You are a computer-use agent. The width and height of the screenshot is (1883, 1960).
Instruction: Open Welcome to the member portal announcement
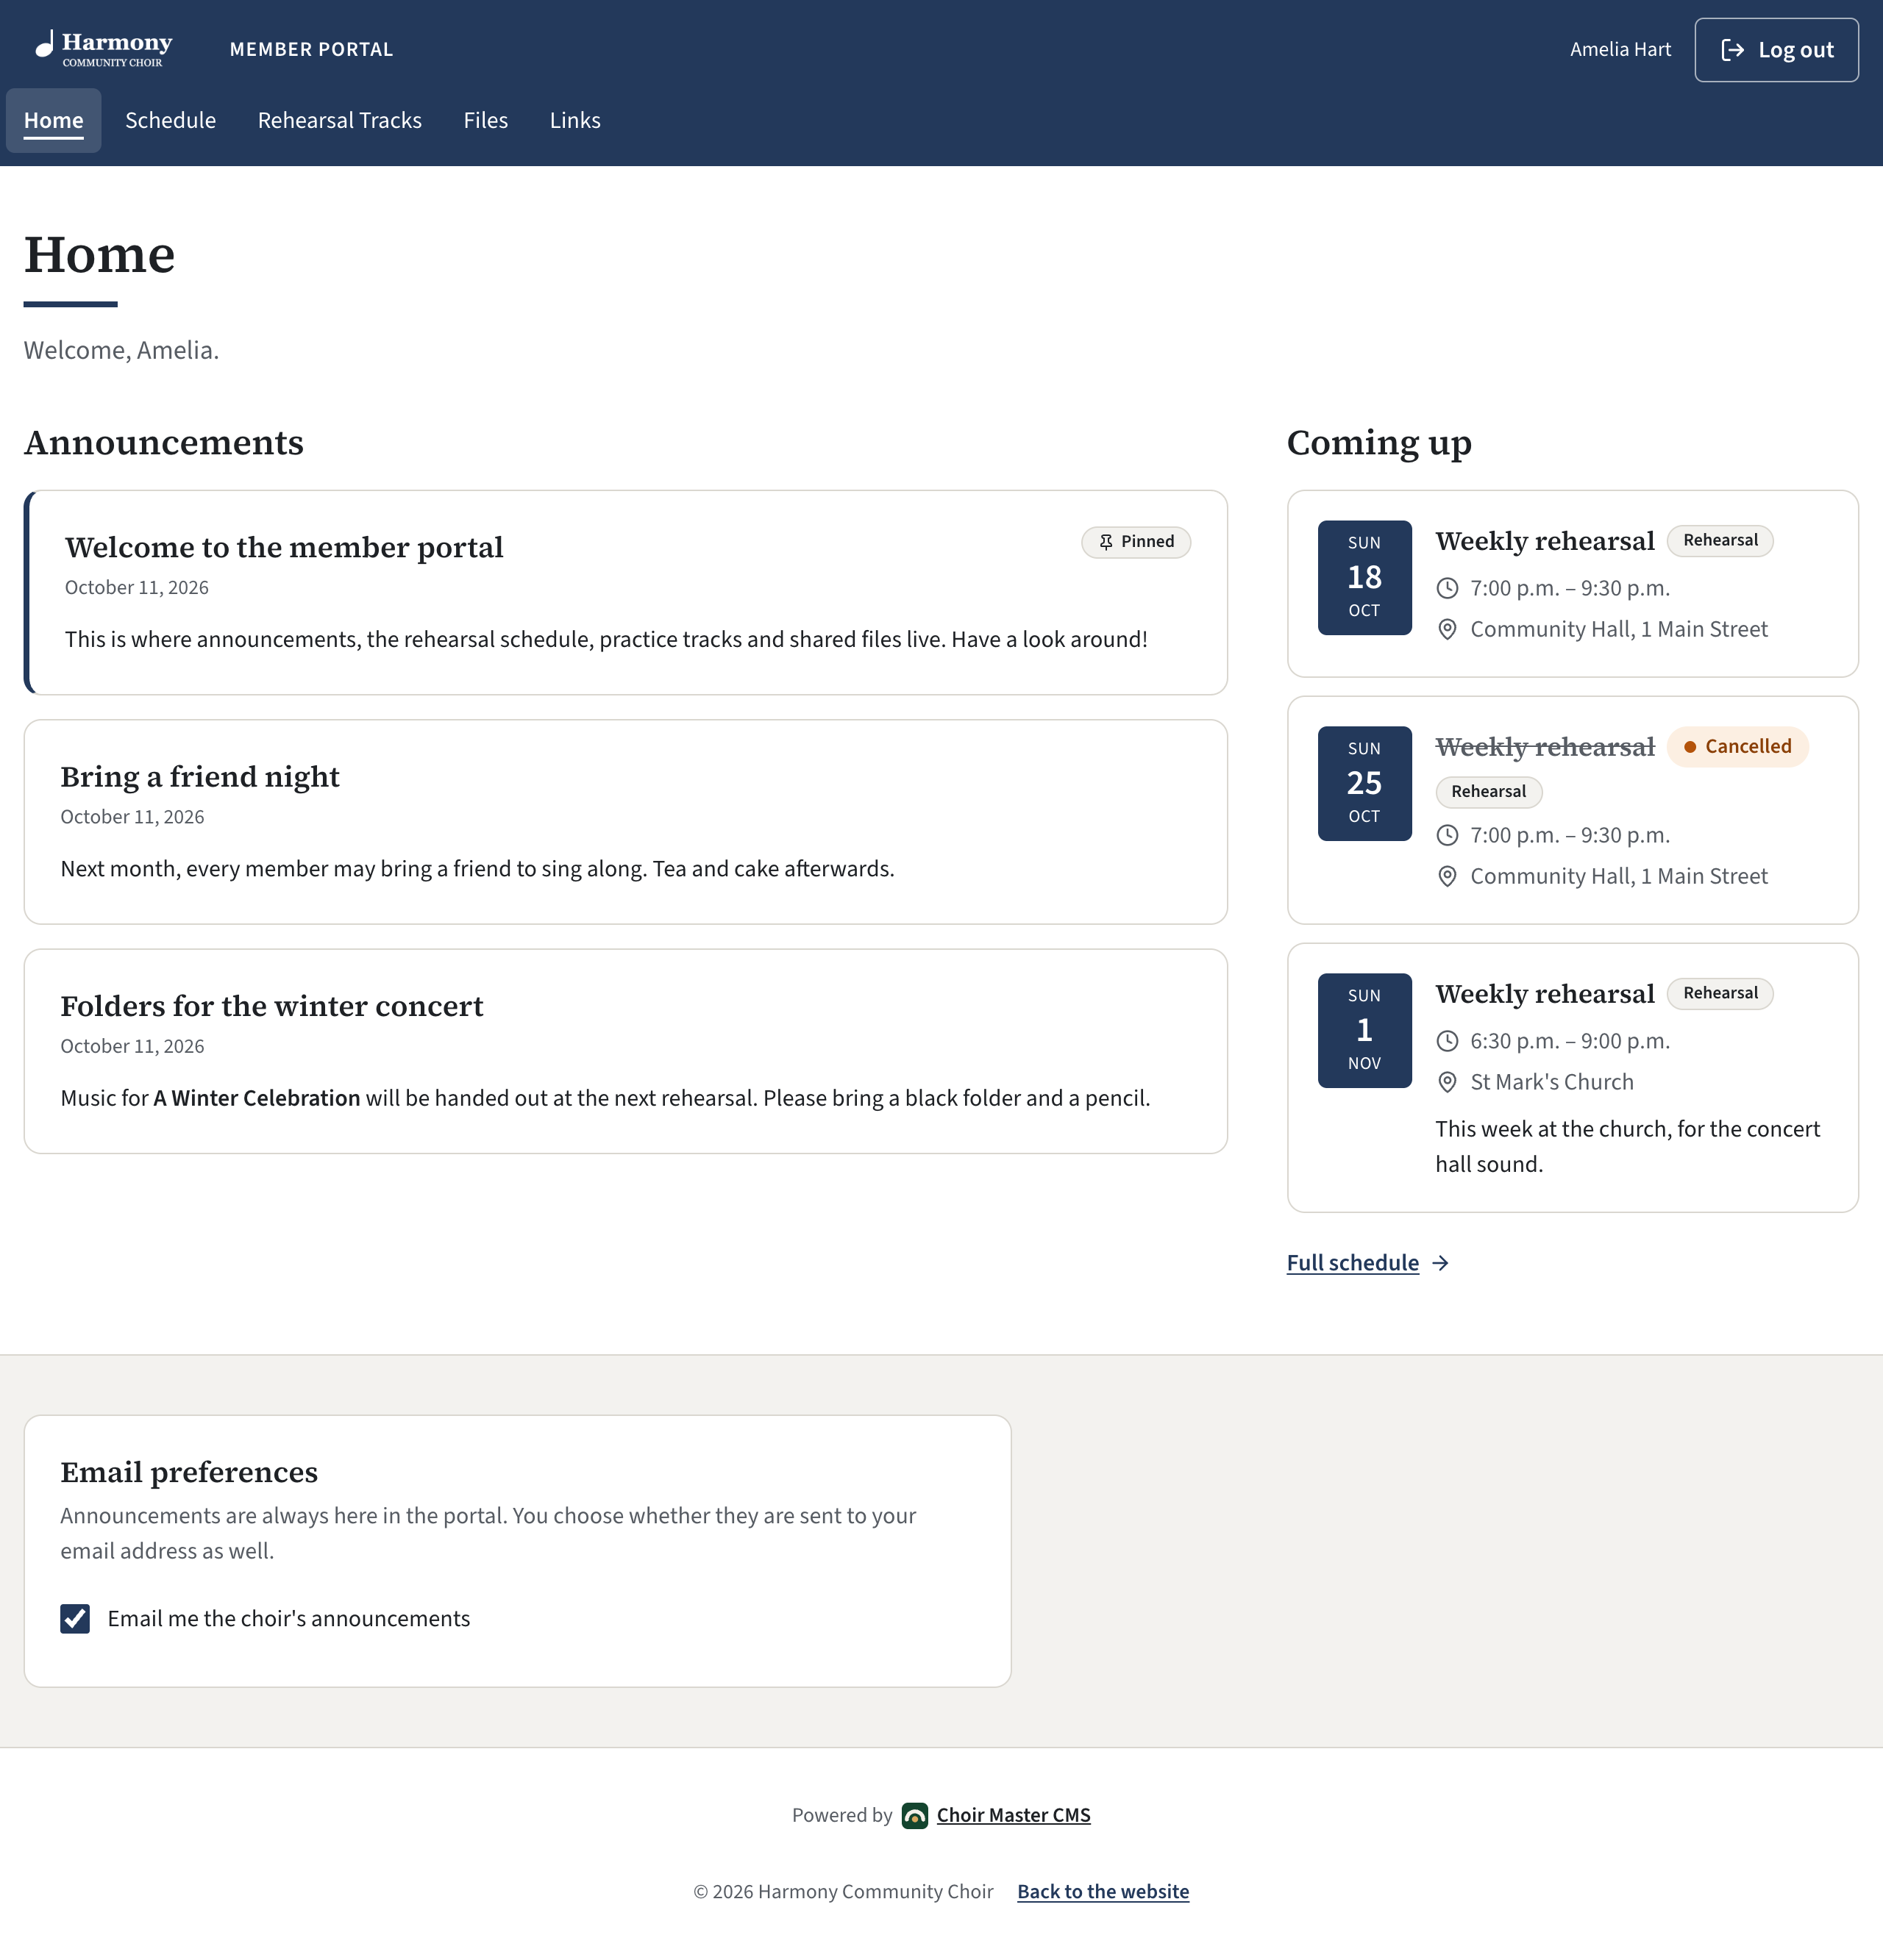coord(284,548)
